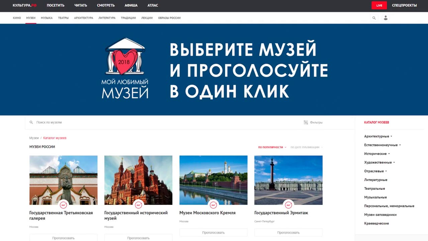428x241 pixels.
Task: Click into the Поиск по музеям search field
Action: point(164,123)
